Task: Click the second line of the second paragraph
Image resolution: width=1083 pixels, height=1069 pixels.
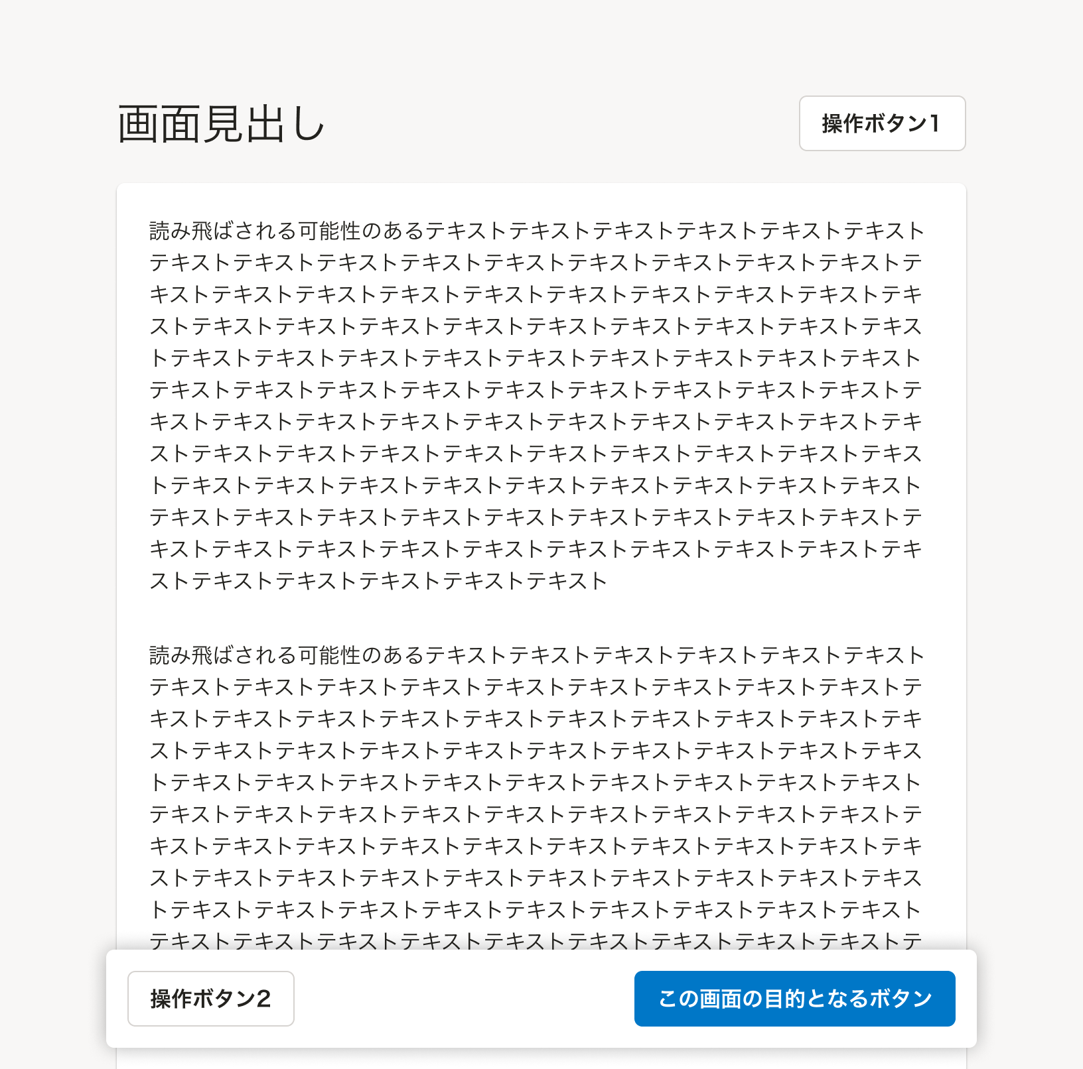Action: click(x=536, y=687)
